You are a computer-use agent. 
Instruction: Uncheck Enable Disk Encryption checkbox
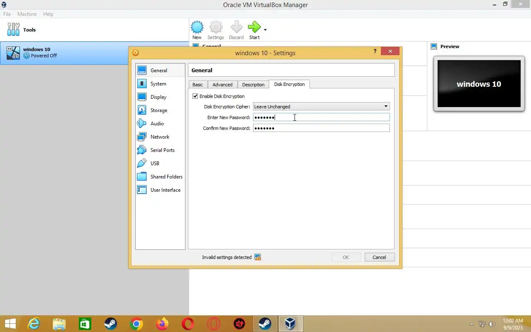point(195,96)
